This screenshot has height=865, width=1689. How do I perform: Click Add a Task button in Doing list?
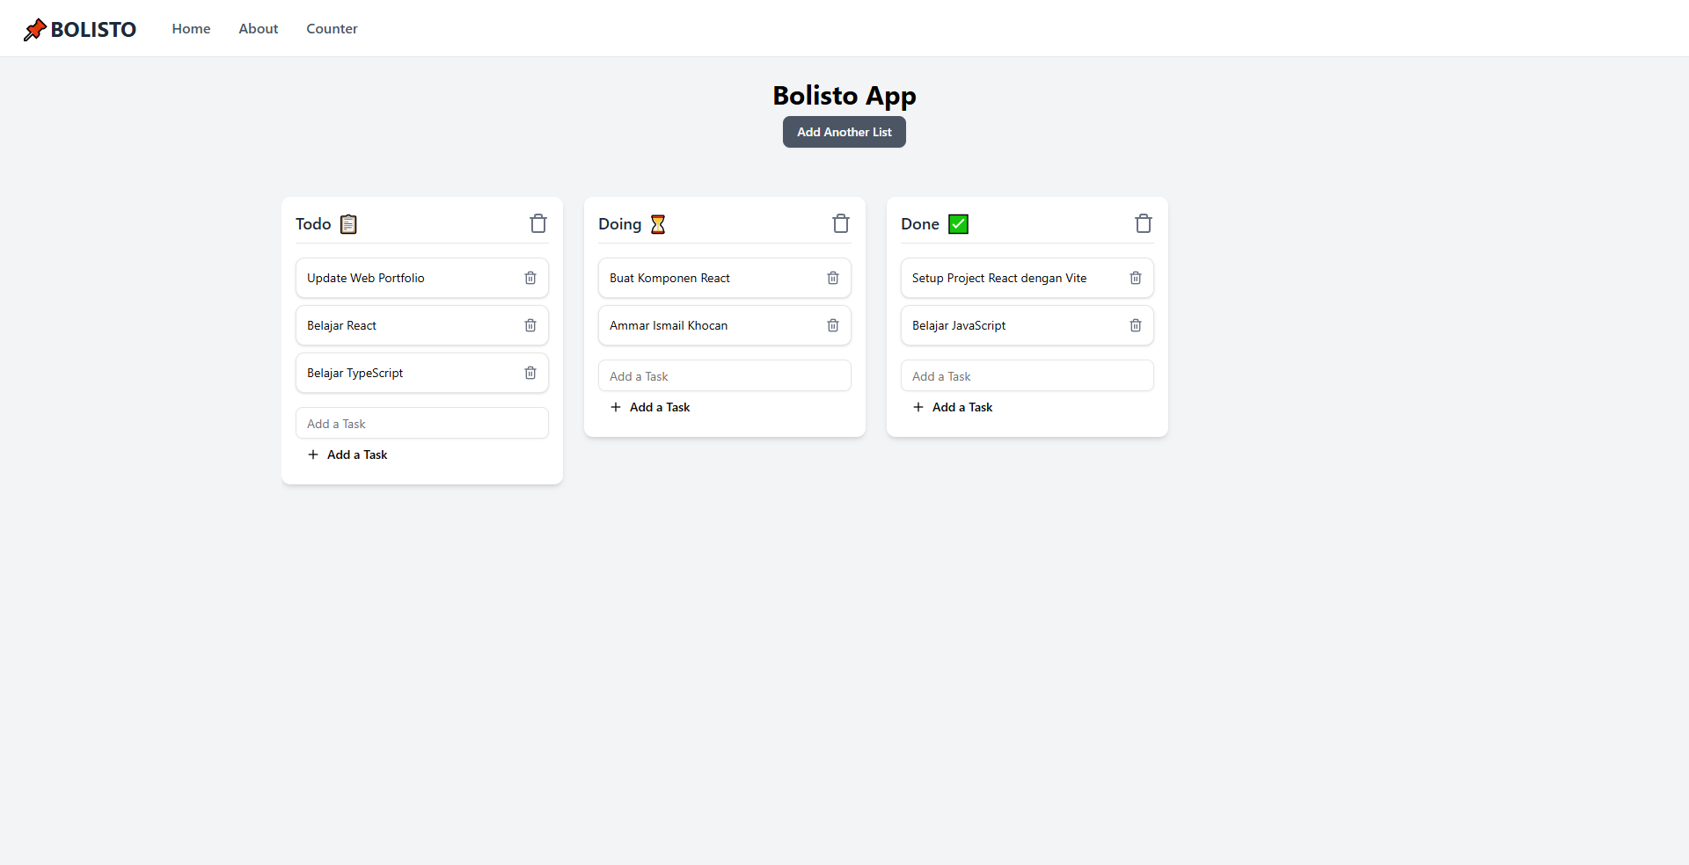[650, 407]
